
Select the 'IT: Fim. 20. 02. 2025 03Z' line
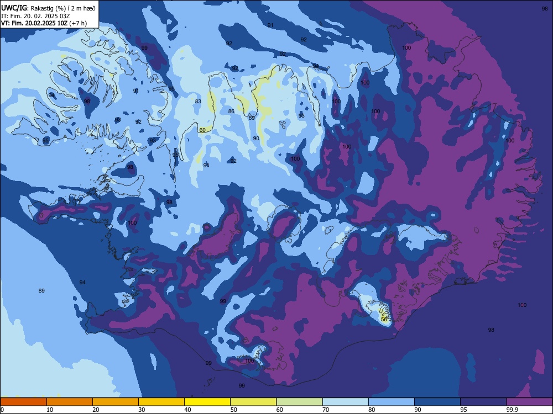(x=35, y=16)
